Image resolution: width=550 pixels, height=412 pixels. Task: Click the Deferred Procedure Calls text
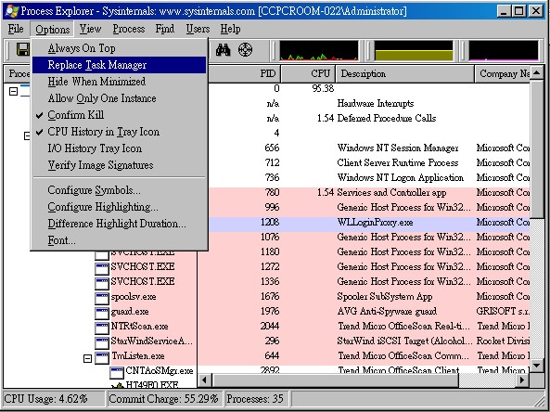point(387,118)
